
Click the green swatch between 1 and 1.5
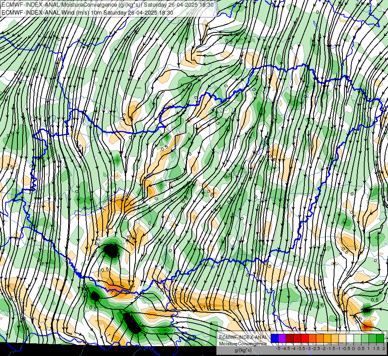point(373,338)
